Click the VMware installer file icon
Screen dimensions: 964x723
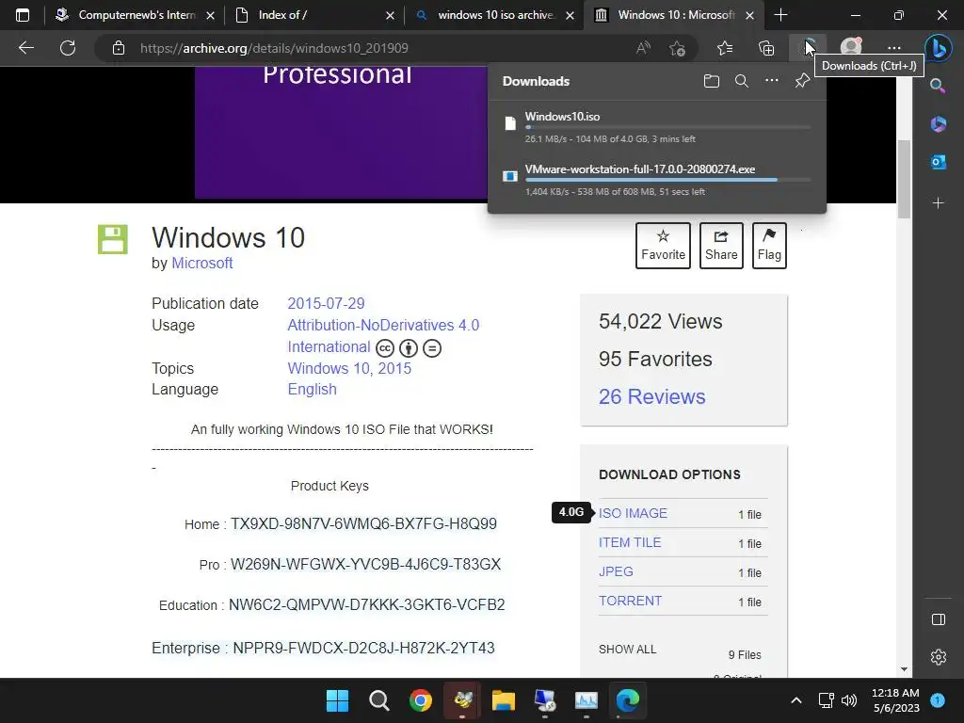coord(509,176)
